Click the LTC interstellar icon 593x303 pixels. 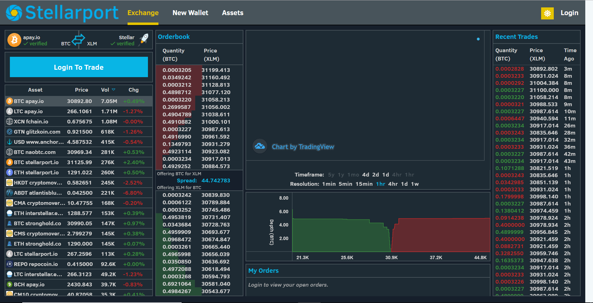pyautogui.click(x=10, y=274)
